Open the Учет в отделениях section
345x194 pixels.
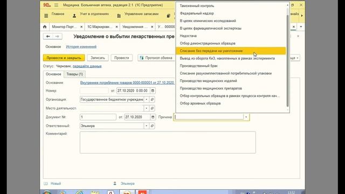tap(94, 14)
